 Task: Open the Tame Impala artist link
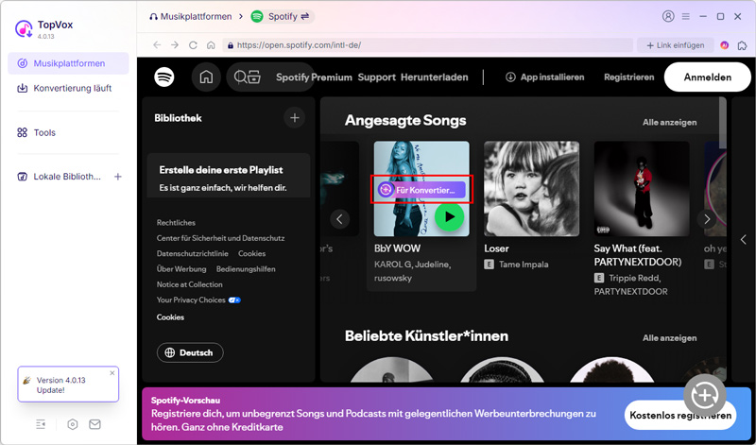524,265
